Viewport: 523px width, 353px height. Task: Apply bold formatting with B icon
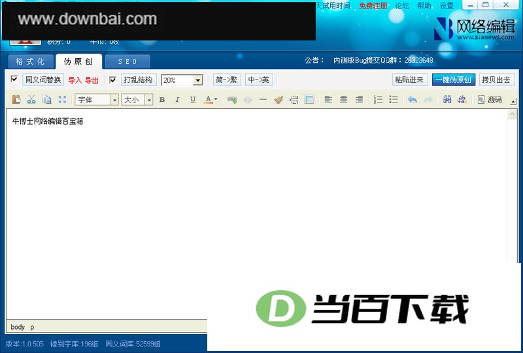click(161, 100)
